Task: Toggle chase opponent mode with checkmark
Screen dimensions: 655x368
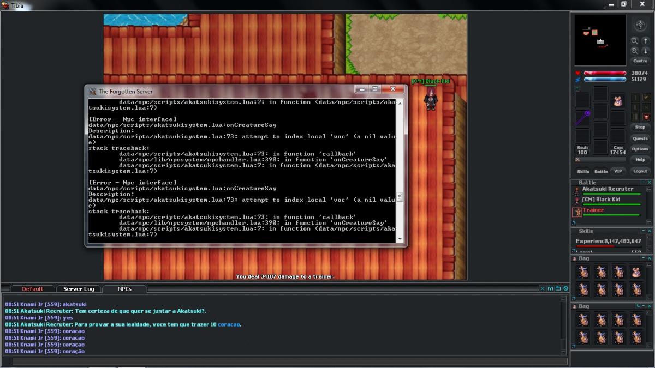Action: coord(646,98)
